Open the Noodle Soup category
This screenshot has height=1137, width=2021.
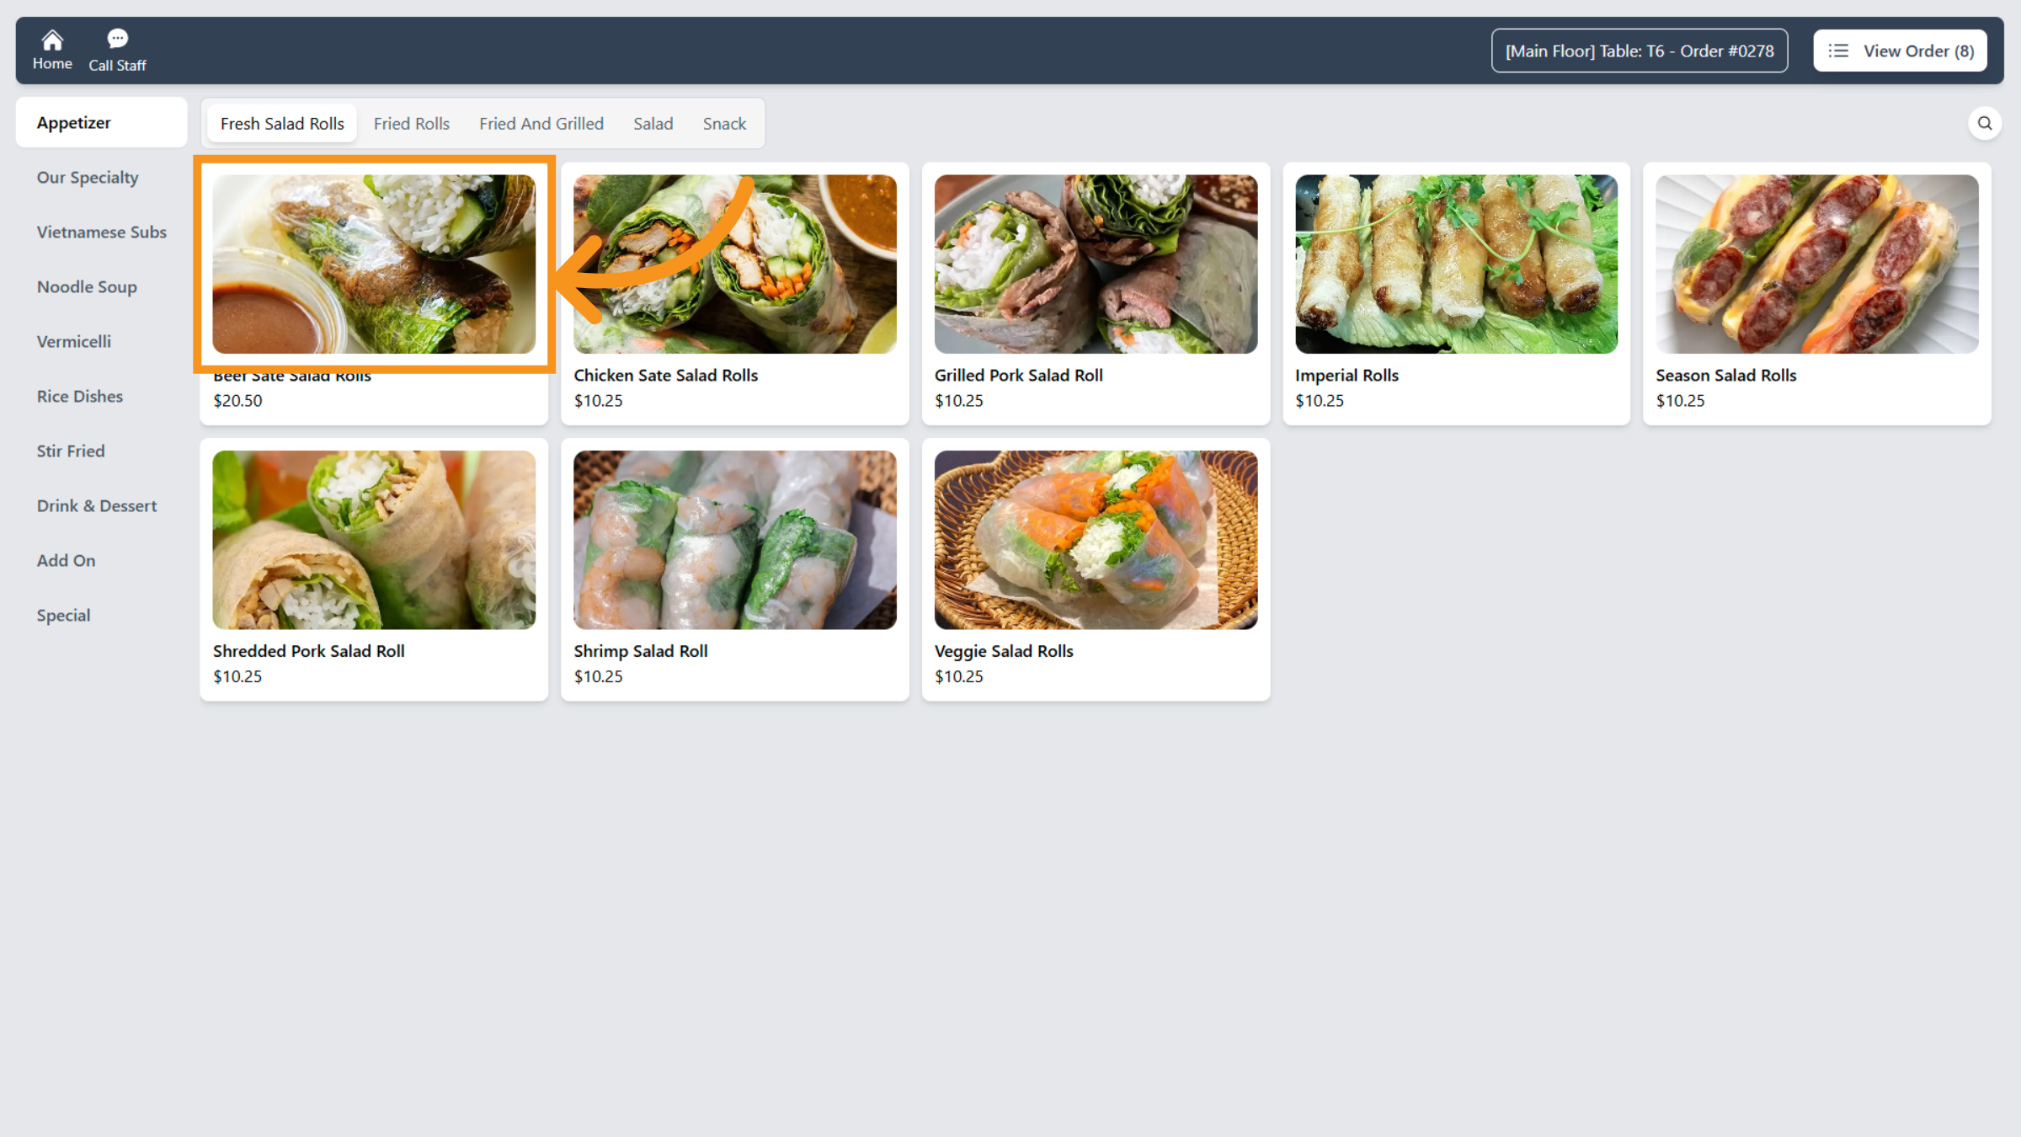pyautogui.click(x=87, y=286)
